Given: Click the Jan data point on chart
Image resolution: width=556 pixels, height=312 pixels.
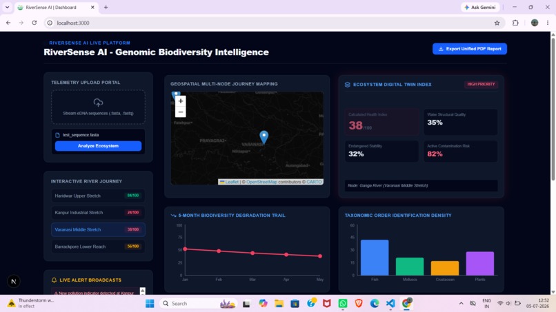Looking at the screenshot, I should pyautogui.click(x=185, y=249).
